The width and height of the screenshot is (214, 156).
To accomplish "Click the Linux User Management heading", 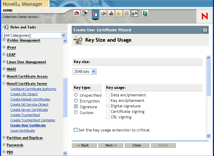I will pyautogui.click(x=26, y=62).
